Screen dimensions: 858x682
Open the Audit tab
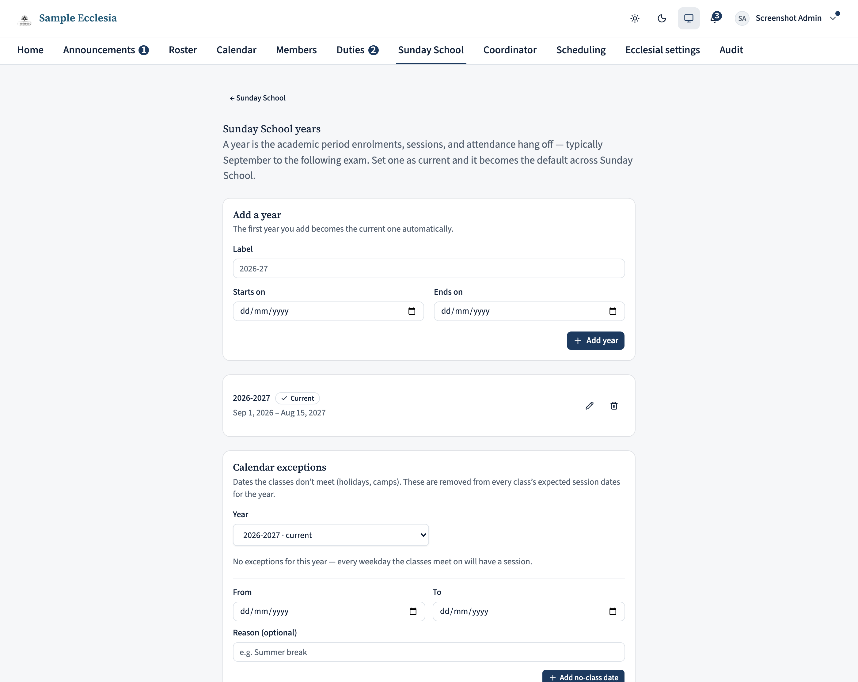coord(731,50)
